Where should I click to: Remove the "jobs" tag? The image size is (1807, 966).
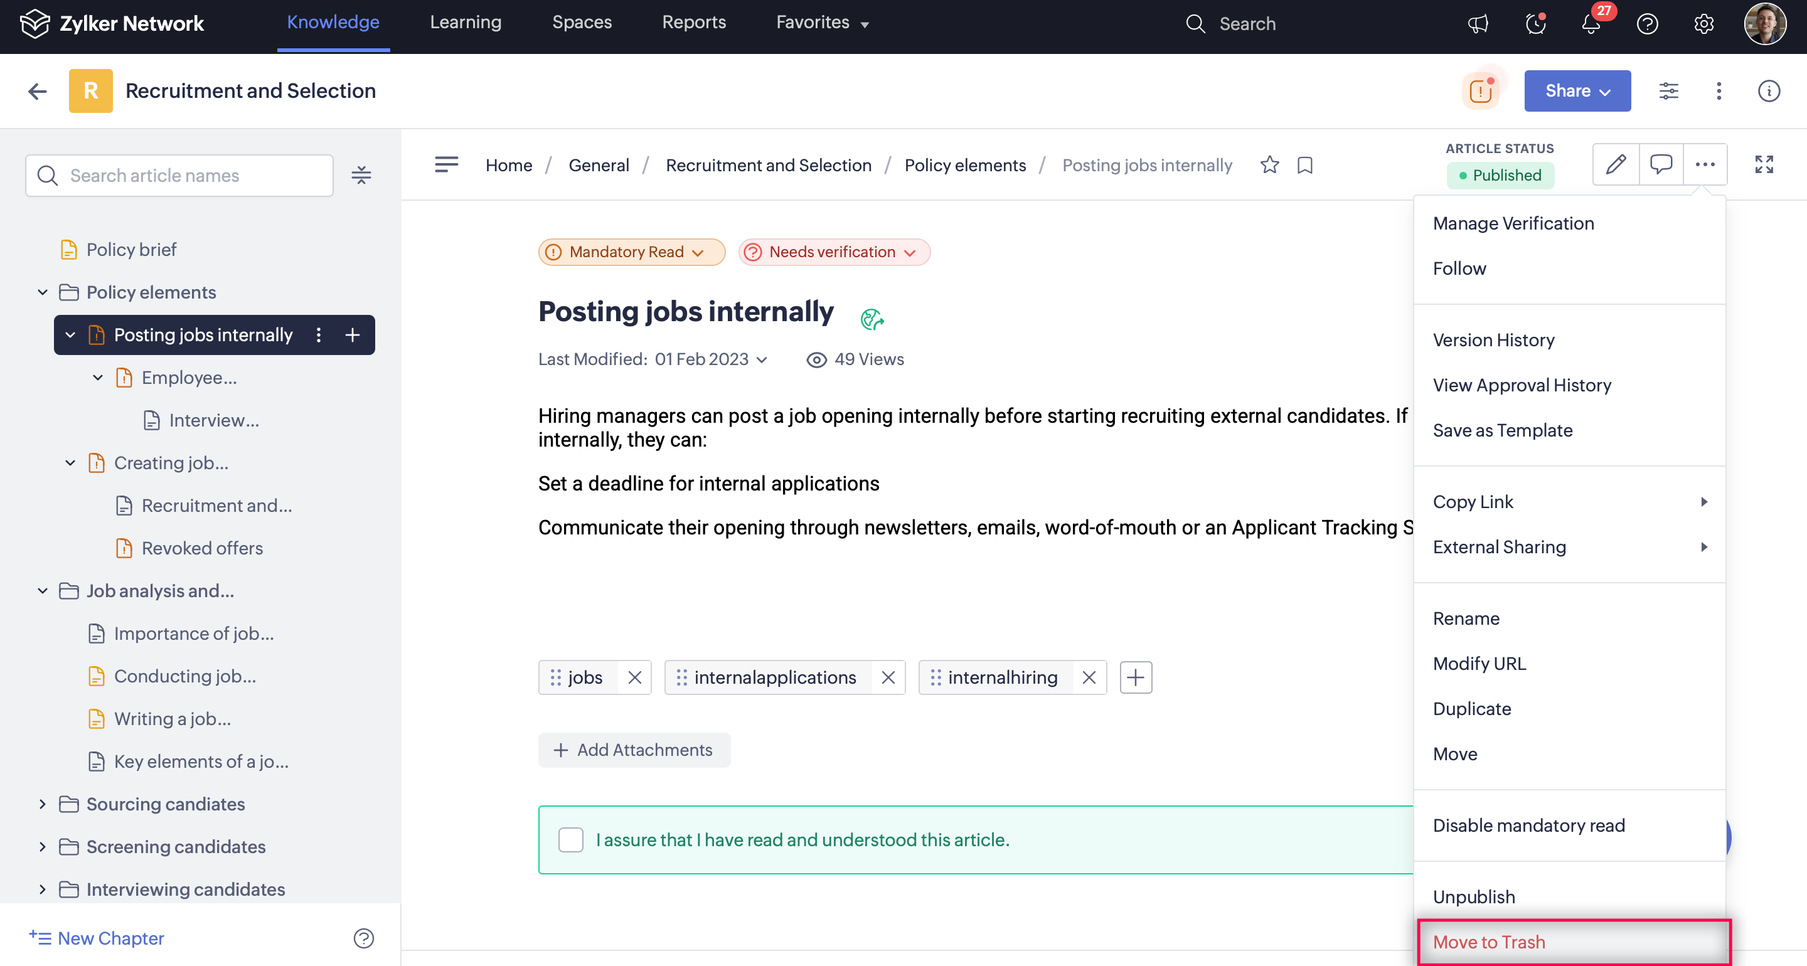point(634,677)
